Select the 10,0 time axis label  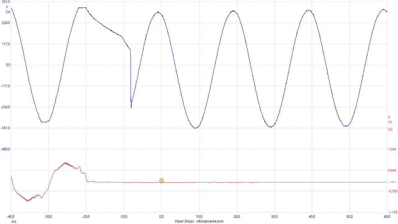tap(199, 217)
